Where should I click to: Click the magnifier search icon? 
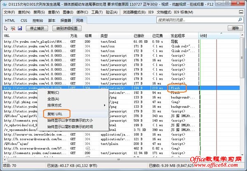pos(240,20)
